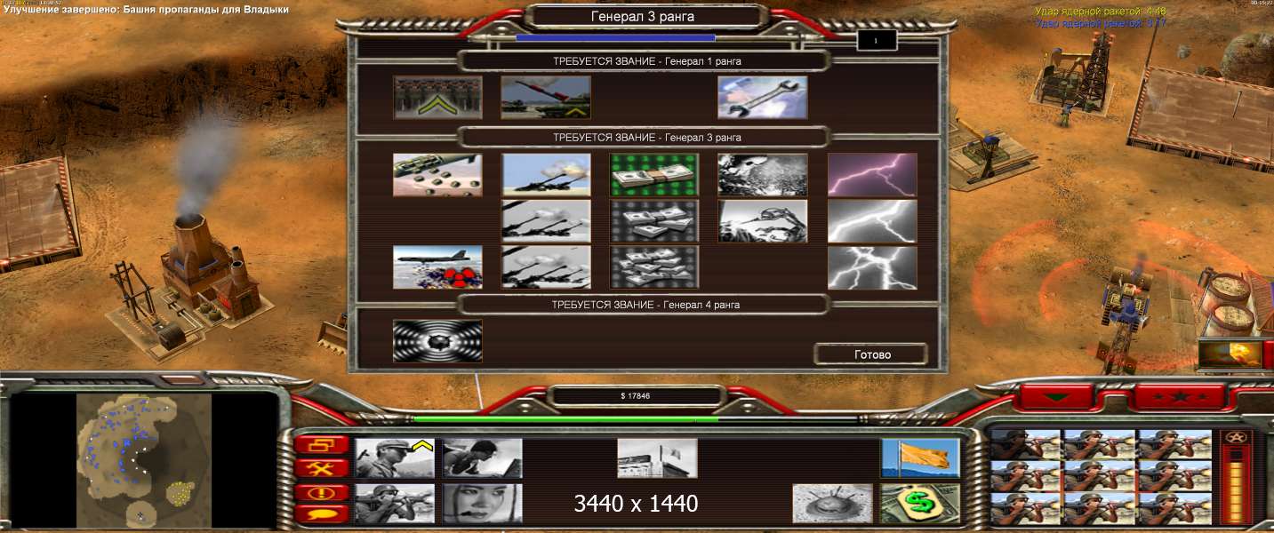Click the yellow nuclear missile timer text
The height and width of the screenshot is (533, 1274).
point(1101,12)
